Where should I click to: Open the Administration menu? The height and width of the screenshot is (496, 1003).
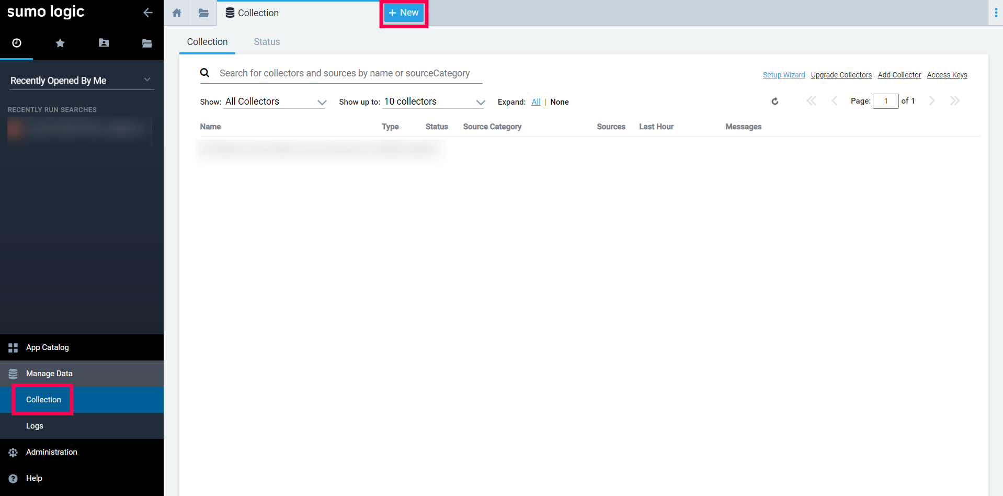click(82, 452)
